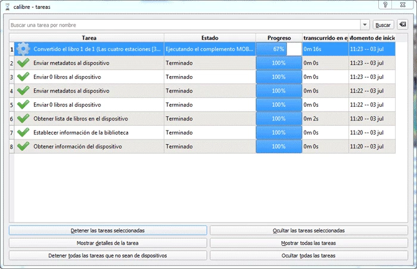This screenshot has width=417, height=269.
Task: Open the search history dropdown arrow
Action: click(x=365, y=25)
